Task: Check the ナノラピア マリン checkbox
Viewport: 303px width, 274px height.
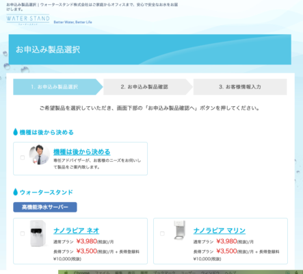Action: (x=162, y=234)
